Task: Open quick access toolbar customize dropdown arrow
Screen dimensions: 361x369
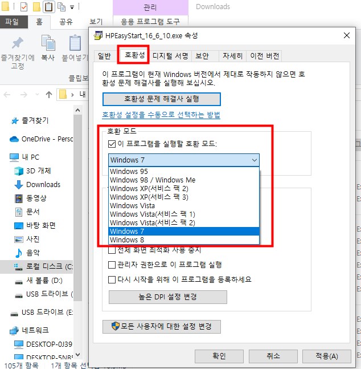Action: (72, 7)
